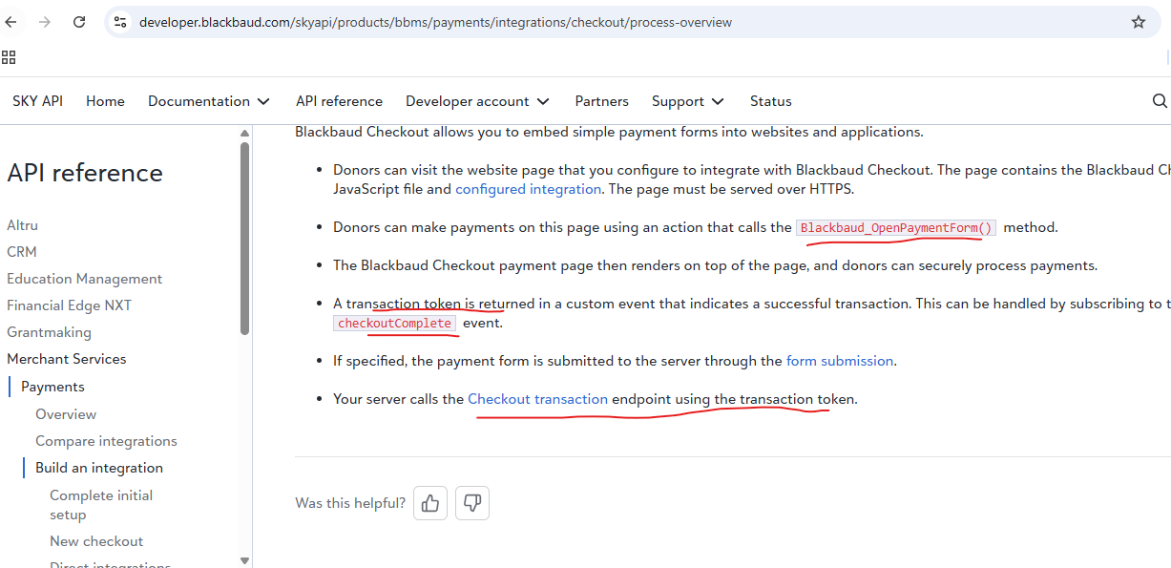Open the Status menu item
Image resolution: width=1171 pixels, height=568 pixels.
coord(770,101)
